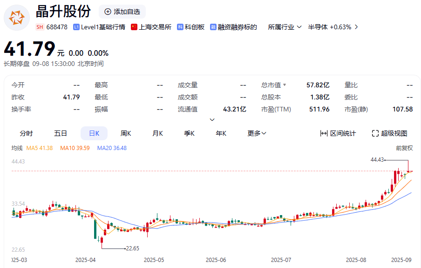This screenshot has height=268, width=421.
Task: Click the SH market badge next to 688478
Action: (x=40, y=27)
